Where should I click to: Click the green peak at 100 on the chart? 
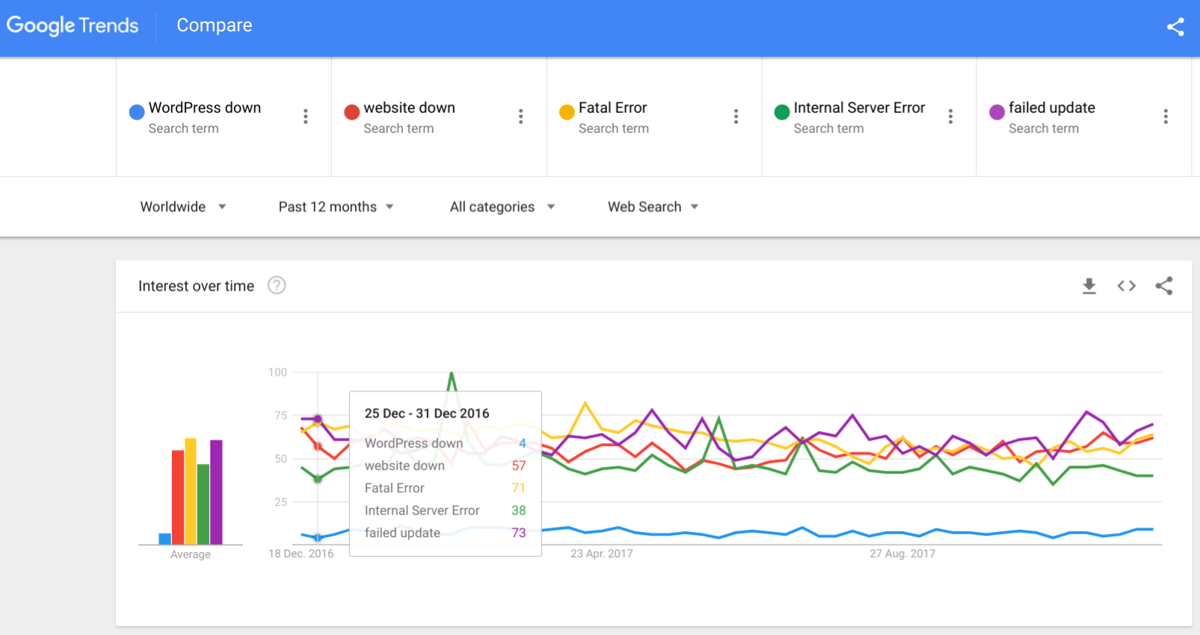pos(452,373)
